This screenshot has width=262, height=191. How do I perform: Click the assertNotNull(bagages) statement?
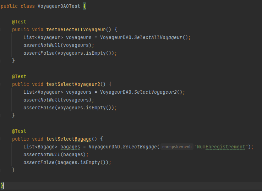56,154
